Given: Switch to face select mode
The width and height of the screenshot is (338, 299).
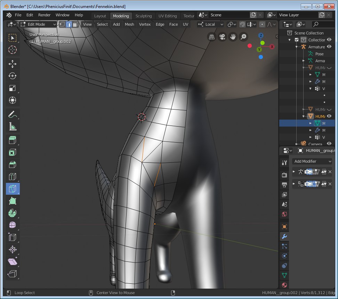Looking at the screenshot, I should point(75,24).
